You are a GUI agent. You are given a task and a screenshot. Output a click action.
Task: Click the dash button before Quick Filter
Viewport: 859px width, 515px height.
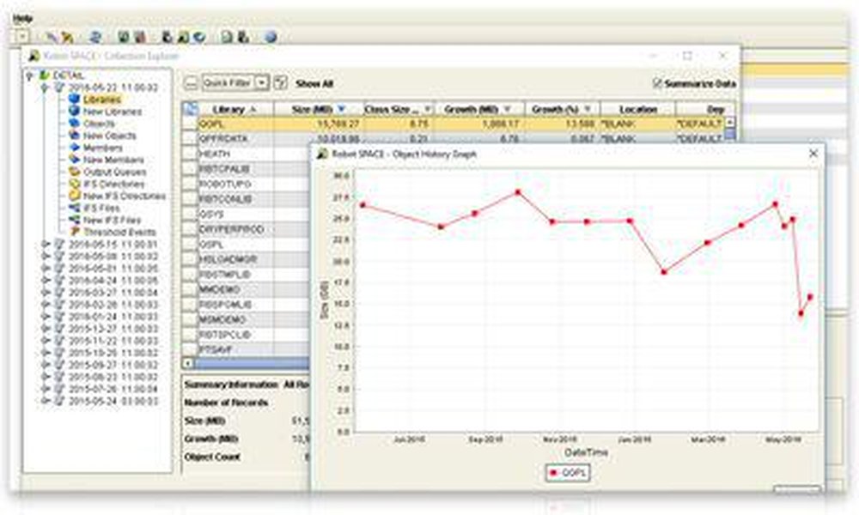point(191,83)
